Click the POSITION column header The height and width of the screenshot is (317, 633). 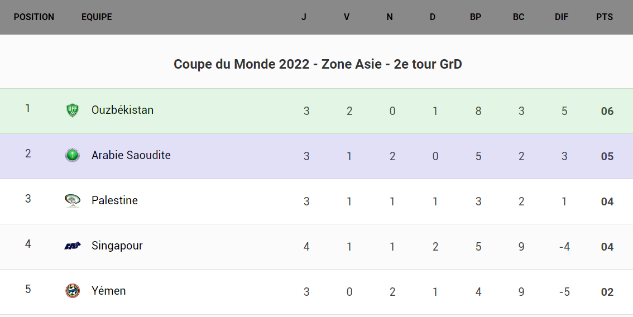pos(34,17)
